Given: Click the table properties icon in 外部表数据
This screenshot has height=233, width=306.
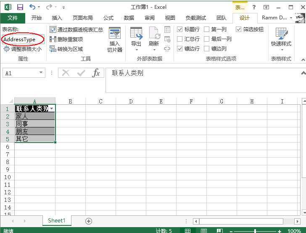Looking at the screenshot, I should (x=167, y=30).
